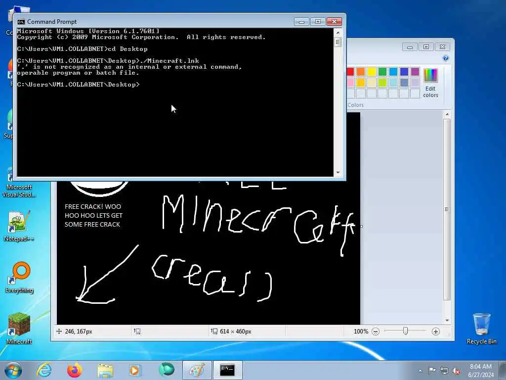
Task: Click the Windows Start orb
Action: (13, 370)
